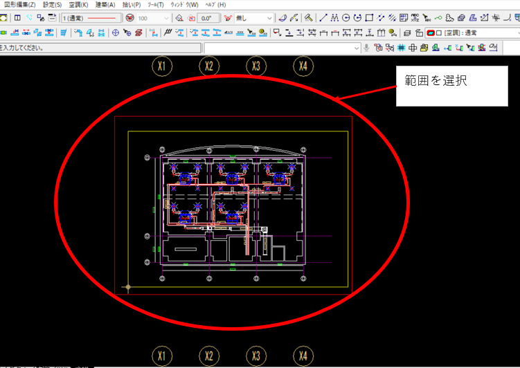Image resolution: width=520 pixels, height=368 pixels.
Task: Click the red crossed-circle icon beside 100
Action: click(x=130, y=18)
